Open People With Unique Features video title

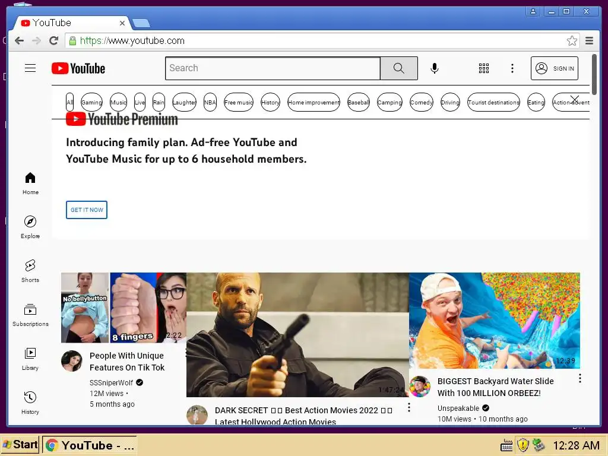tap(127, 362)
